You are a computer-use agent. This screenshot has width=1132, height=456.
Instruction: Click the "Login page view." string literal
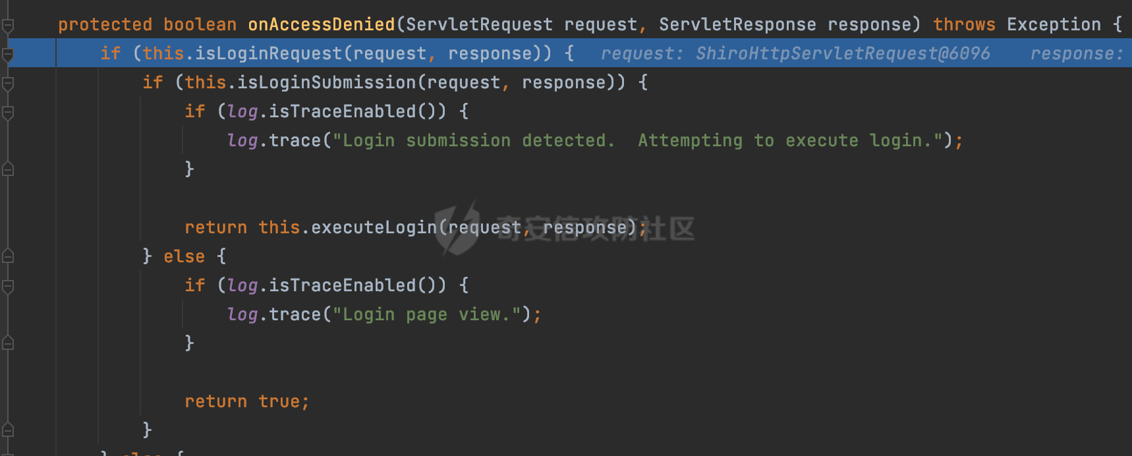coord(427,314)
